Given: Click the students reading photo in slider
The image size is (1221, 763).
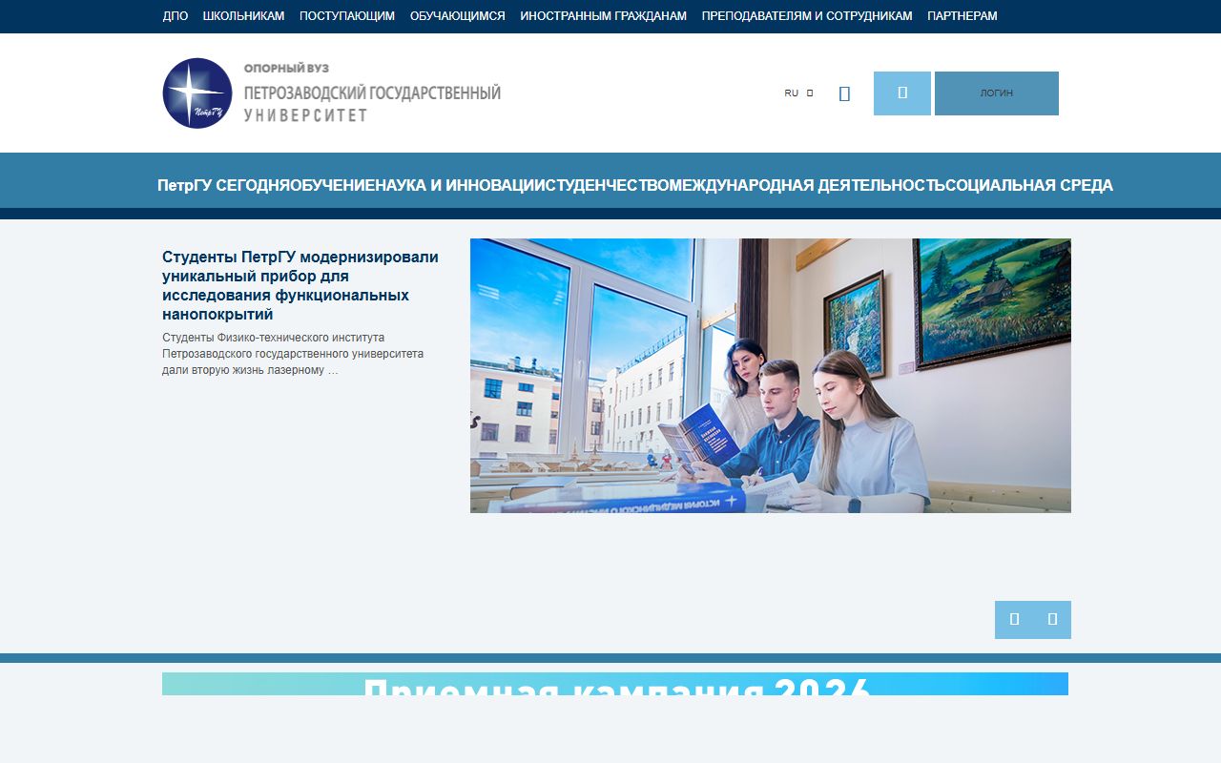Looking at the screenshot, I should point(771,376).
